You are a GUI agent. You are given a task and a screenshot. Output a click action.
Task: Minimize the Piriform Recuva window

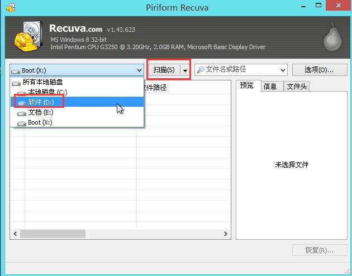303,6
